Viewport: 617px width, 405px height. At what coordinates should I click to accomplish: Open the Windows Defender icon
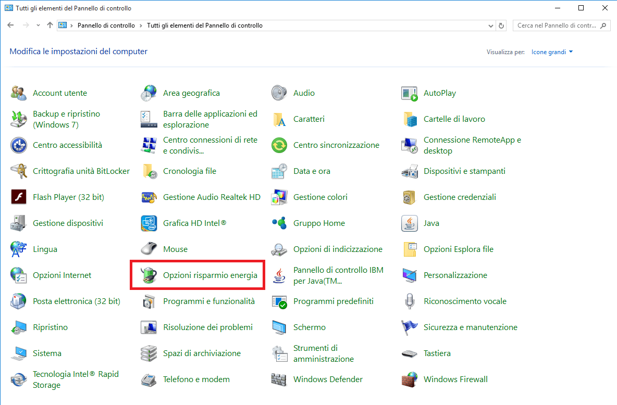point(279,379)
